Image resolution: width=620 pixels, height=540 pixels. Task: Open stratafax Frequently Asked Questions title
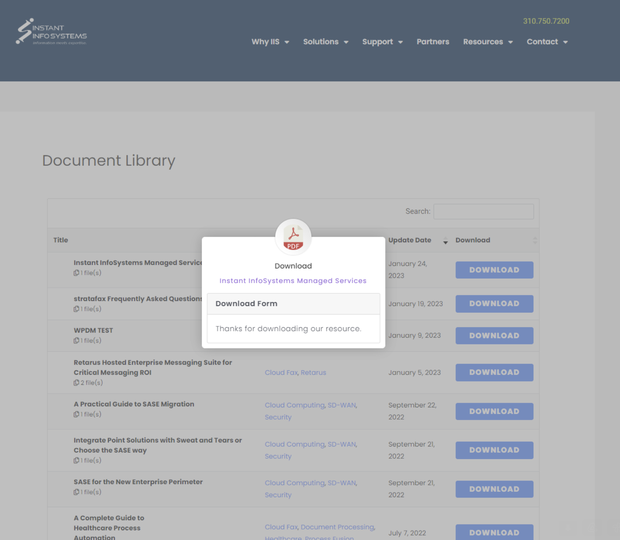[x=138, y=299]
